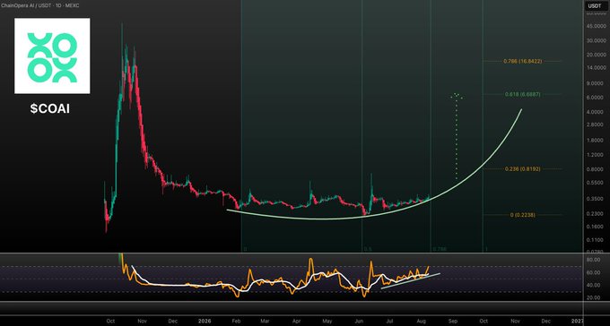This screenshot has height=326, width=610.
Task: Click the Mar marker on time axis
Action: (265, 322)
